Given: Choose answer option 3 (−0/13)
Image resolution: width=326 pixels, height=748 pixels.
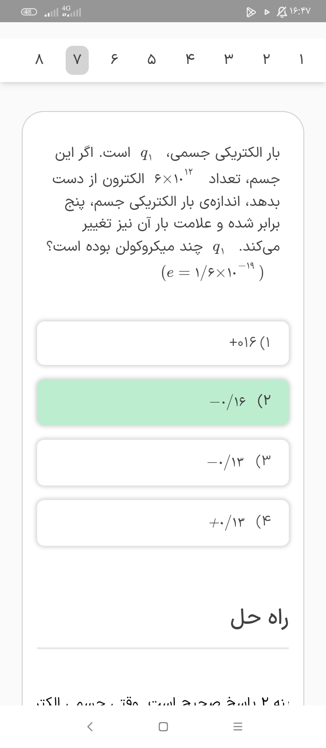Looking at the screenshot, I should pos(163,462).
